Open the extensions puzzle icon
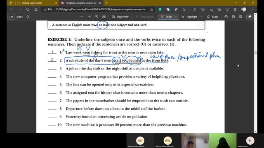 (176, 9)
